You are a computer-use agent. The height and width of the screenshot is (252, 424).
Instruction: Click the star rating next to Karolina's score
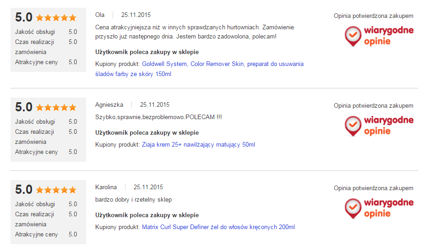coord(56,190)
